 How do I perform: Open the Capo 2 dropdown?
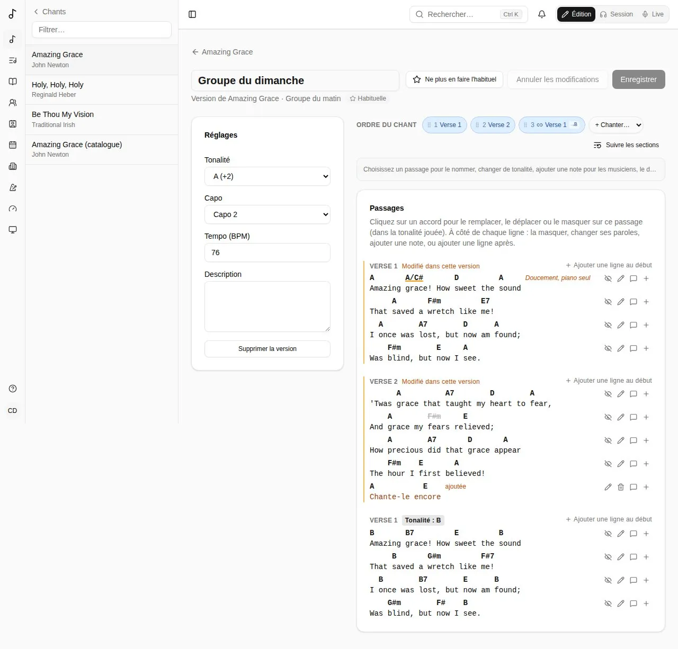coord(267,214)
